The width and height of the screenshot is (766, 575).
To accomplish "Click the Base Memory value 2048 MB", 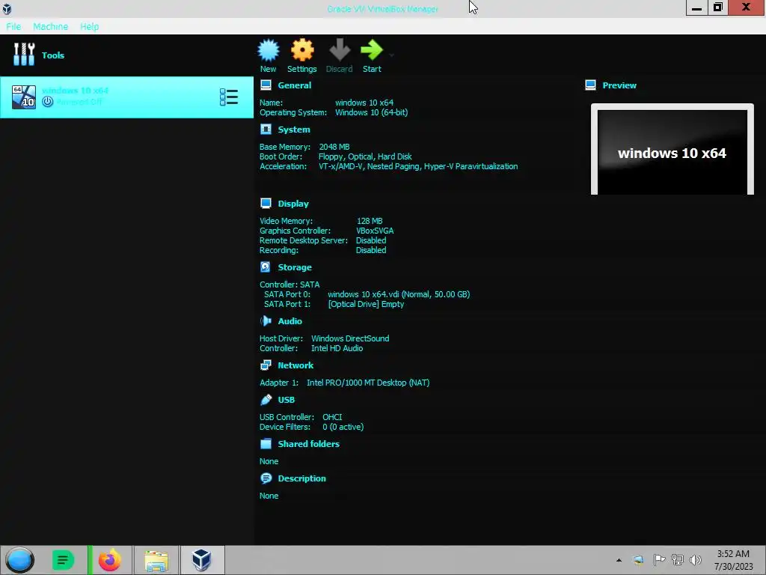I will 334,147.
